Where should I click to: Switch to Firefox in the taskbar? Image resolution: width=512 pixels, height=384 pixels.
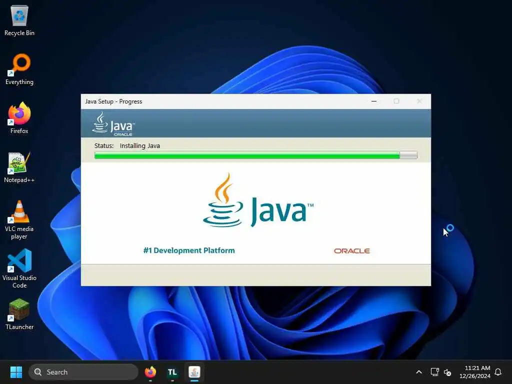pos(150,372)
